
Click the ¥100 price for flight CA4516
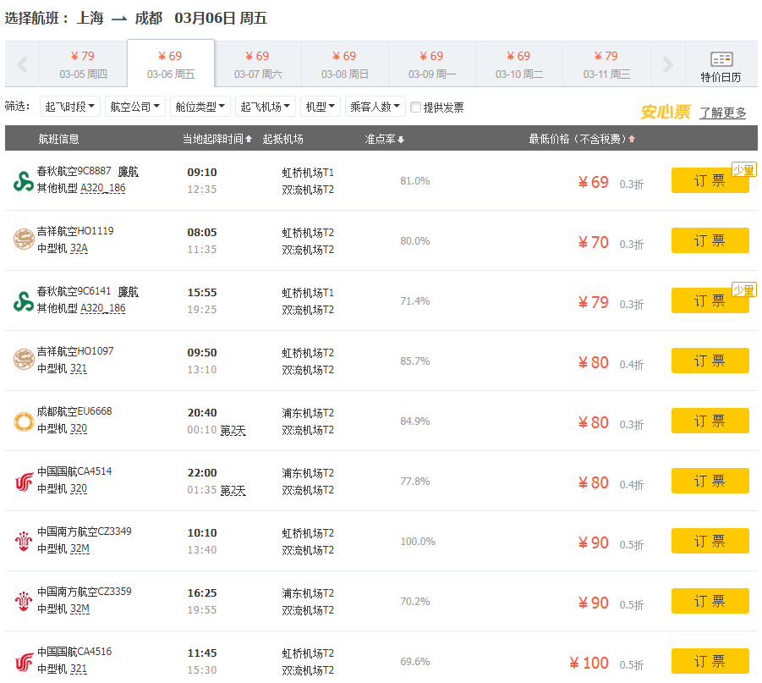click(x=589, y=663)
